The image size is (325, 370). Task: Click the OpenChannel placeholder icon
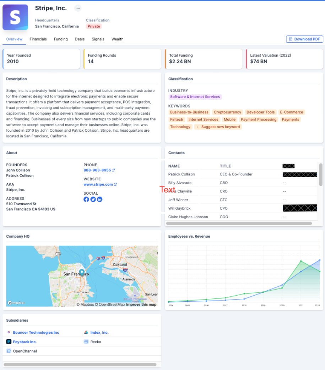click(9, 351)
